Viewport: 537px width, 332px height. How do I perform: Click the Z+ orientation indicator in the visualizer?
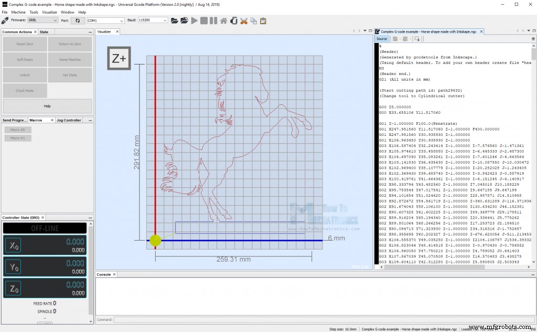[x=119, y=59]
